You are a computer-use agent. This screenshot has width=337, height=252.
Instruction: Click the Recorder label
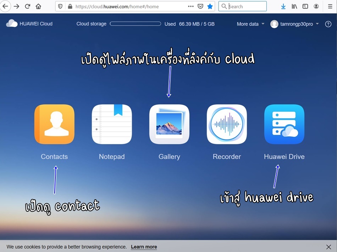click(227, 156)
